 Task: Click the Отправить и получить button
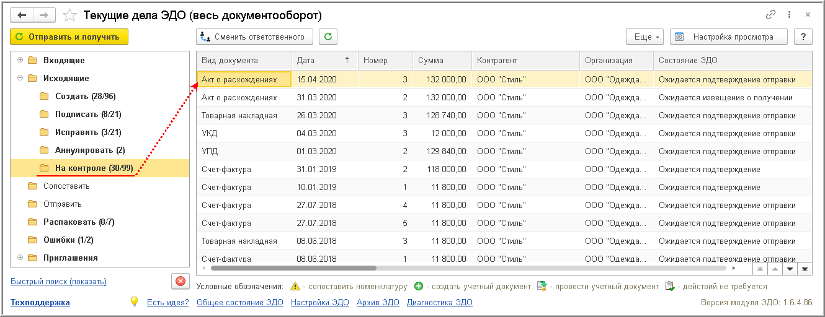69,37
